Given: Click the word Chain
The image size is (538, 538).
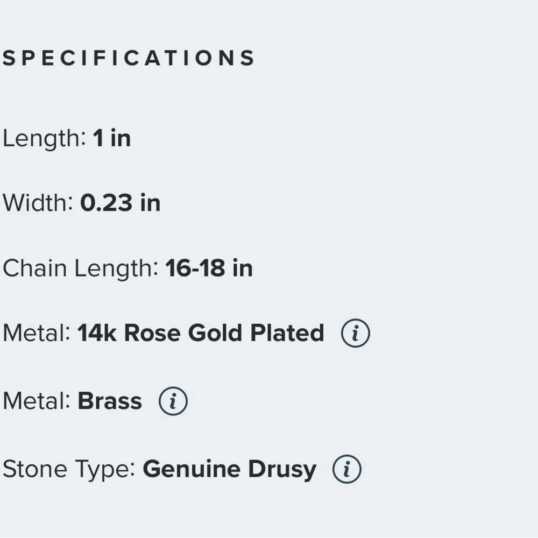Looking at the screenshot, I should pos(34,267).
